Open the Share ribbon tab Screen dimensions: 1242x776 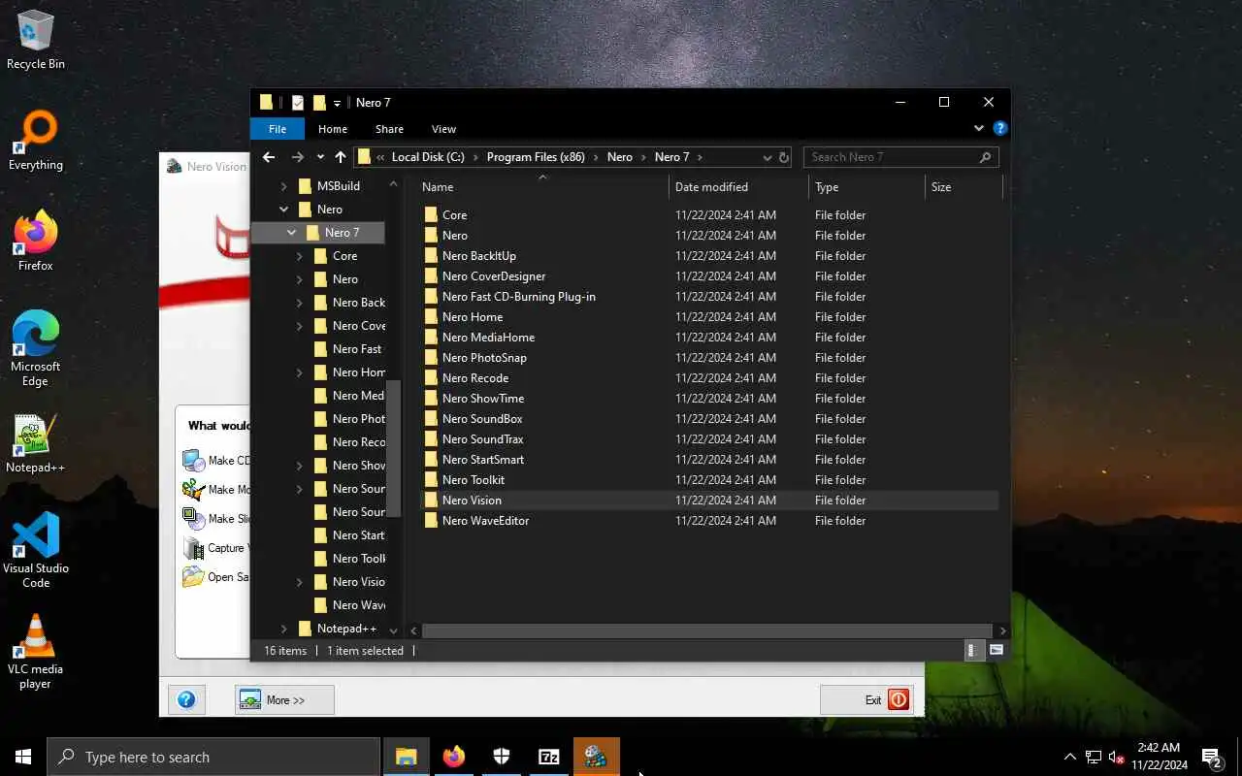pyautogui.click(x=389, y=129)
